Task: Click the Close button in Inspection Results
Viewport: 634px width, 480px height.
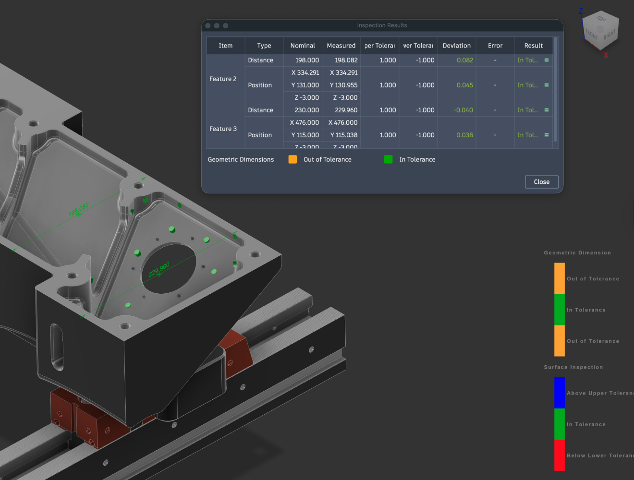Action: point(541,182)
